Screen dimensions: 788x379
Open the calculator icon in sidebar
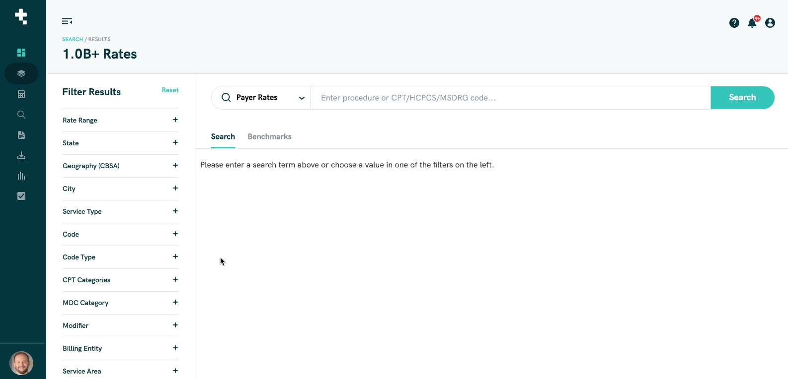pos(21,94)
